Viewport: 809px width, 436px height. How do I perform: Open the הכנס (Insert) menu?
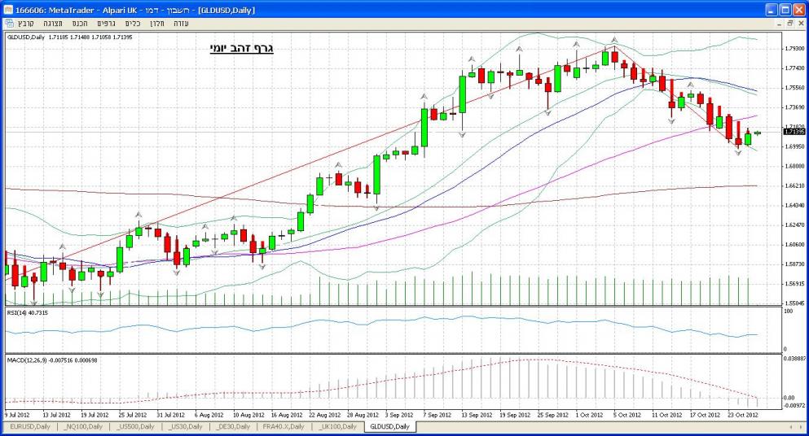tap(80, 23)
